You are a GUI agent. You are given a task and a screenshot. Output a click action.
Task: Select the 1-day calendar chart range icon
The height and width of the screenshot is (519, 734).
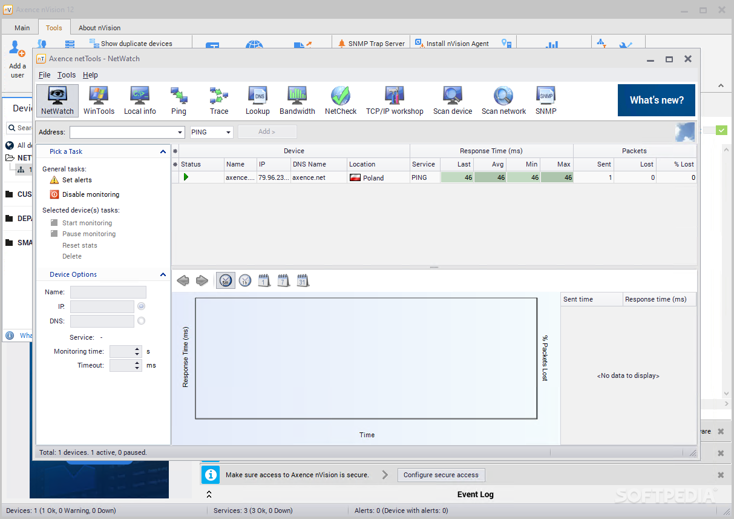pyautogui.click(x=264, y=280)
